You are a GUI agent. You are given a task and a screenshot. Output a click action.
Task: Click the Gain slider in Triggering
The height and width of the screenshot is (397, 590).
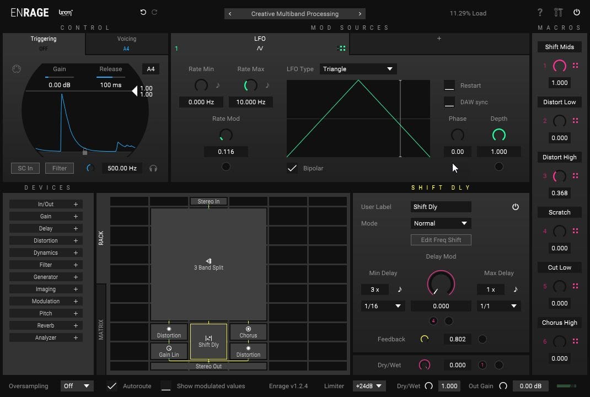pos(60,77)
